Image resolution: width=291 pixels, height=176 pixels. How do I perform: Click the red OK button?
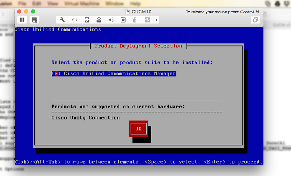(139, 129)
